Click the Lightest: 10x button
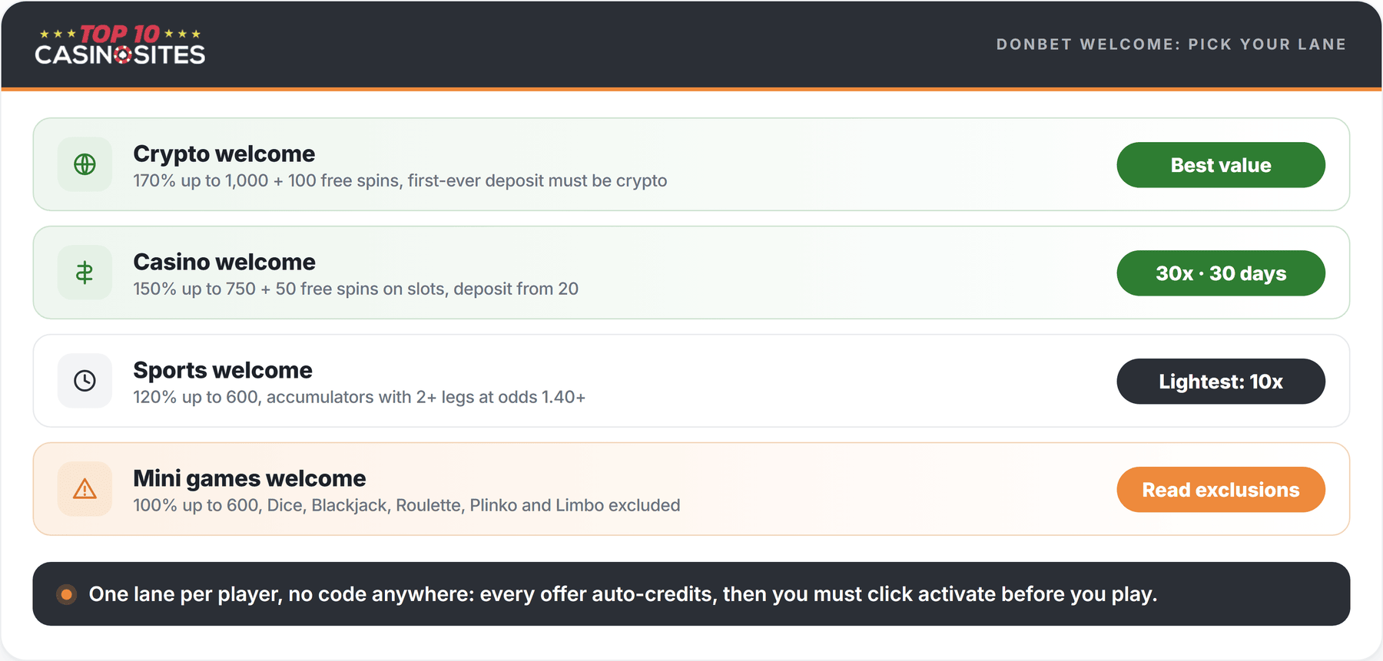Screen dimensions: 1383x661 (x=1221, y=382)
